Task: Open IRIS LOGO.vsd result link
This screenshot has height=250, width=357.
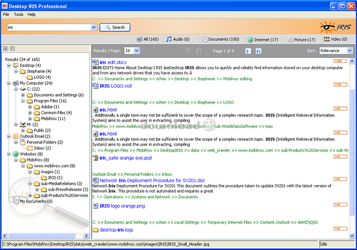Action: (x=115, y=86)
